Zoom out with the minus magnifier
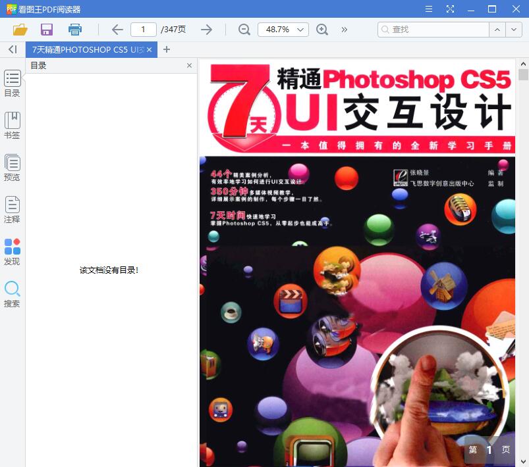The image size is (529, 467). point(244,30)
